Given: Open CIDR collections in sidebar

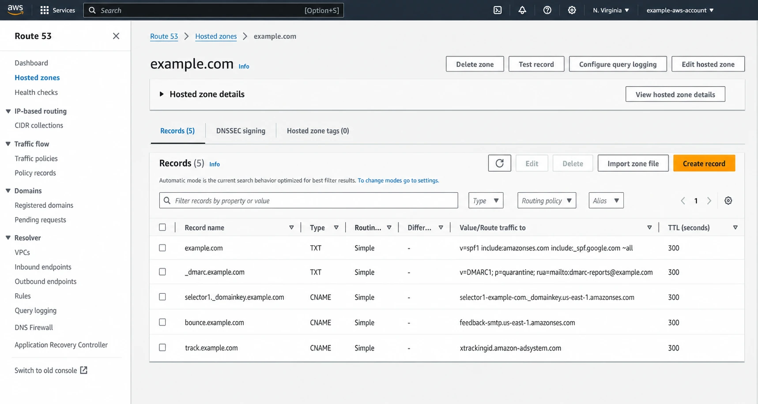Looking at the screenshot, I should point(39,125).
